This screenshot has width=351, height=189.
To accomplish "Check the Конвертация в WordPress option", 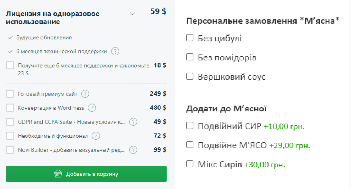I will coord(10,108).
